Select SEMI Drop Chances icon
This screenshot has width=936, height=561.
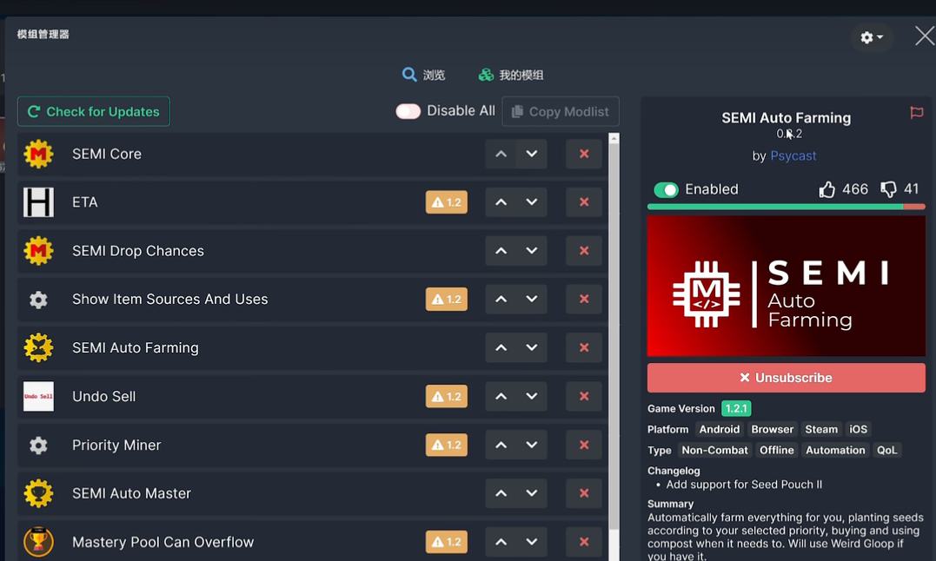pyautogui.click(x=38, y=251)
